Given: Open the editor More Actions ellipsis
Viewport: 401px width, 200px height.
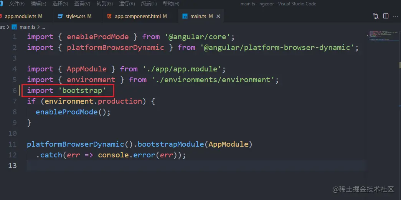Looking at the screenshot, I should [x=396, y=16].
